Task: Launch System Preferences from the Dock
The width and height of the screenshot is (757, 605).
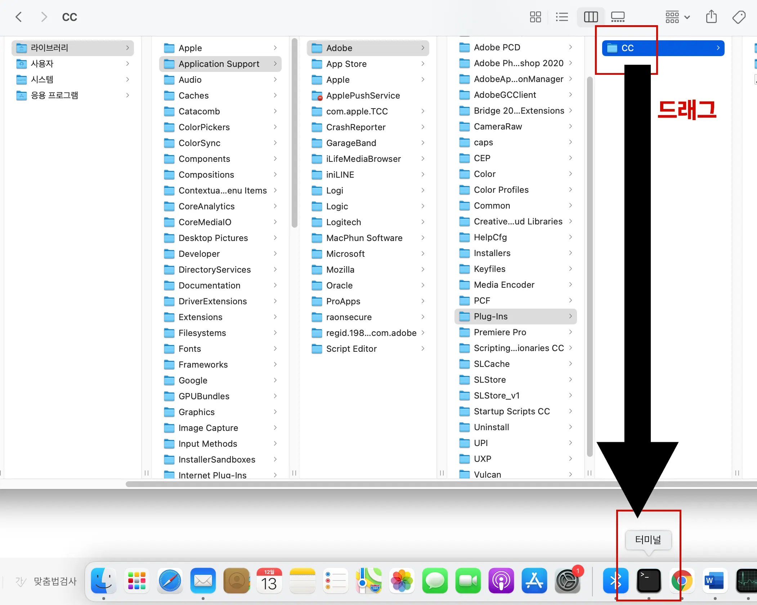Action: (x=567, y=581)
